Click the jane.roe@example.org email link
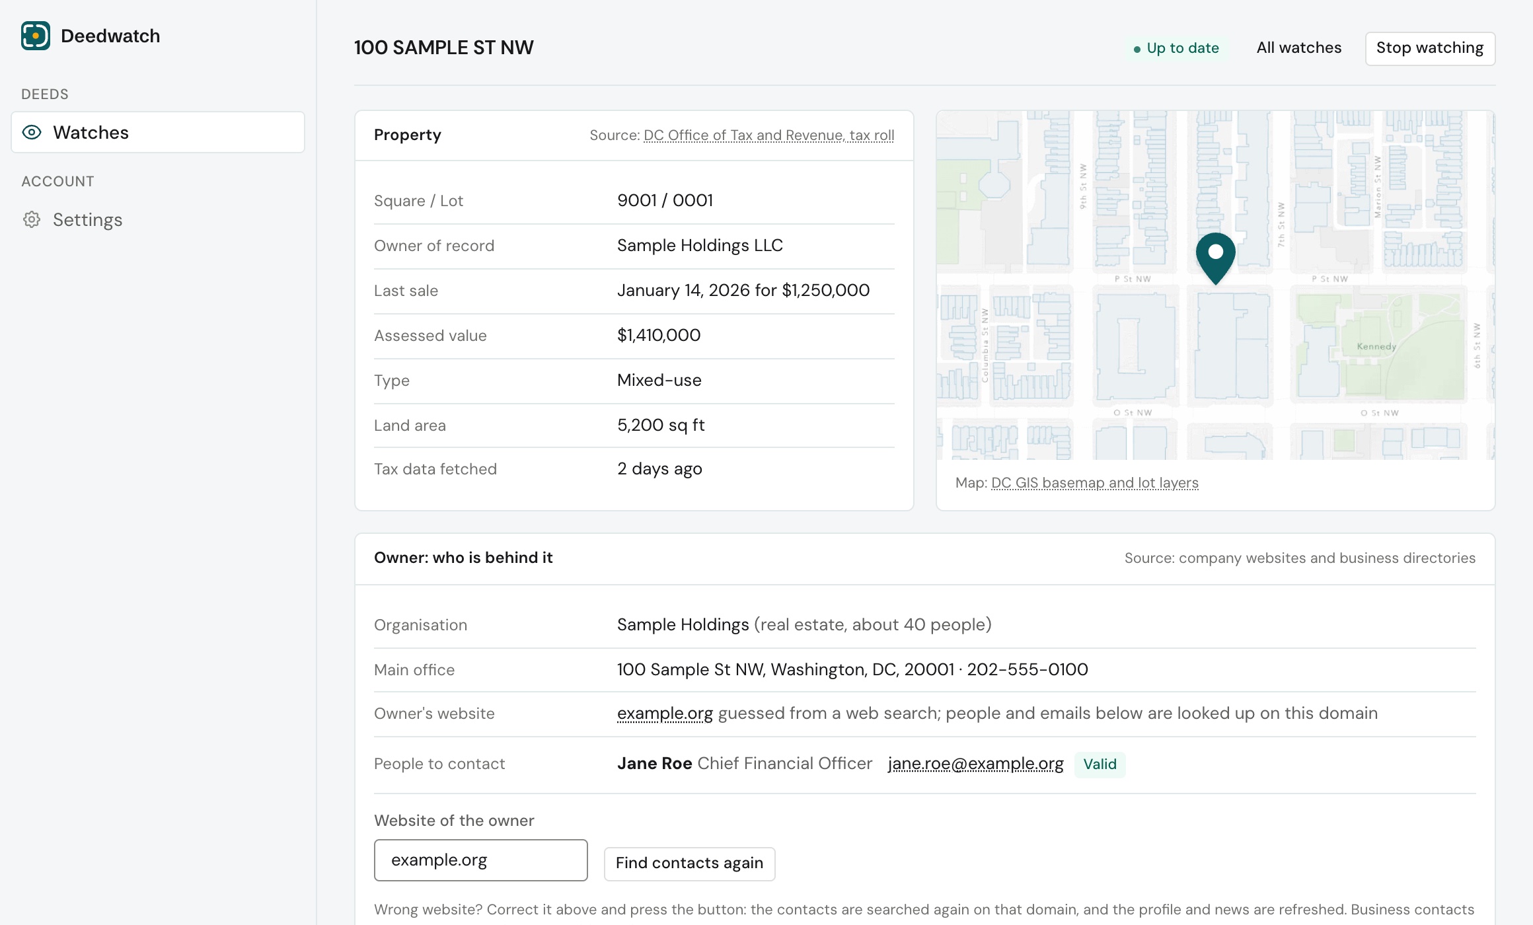Image resolution: width=1533 pixels, height=925 pixels. [x=975, y=764]
